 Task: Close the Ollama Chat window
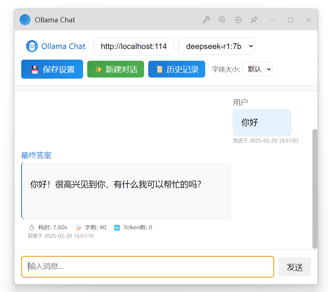(309, 20)
